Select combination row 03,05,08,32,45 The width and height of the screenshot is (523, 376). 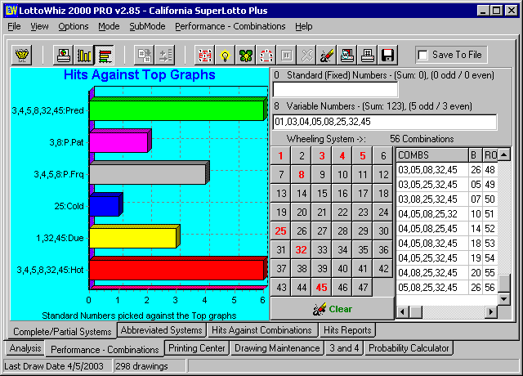pos(447,170)
